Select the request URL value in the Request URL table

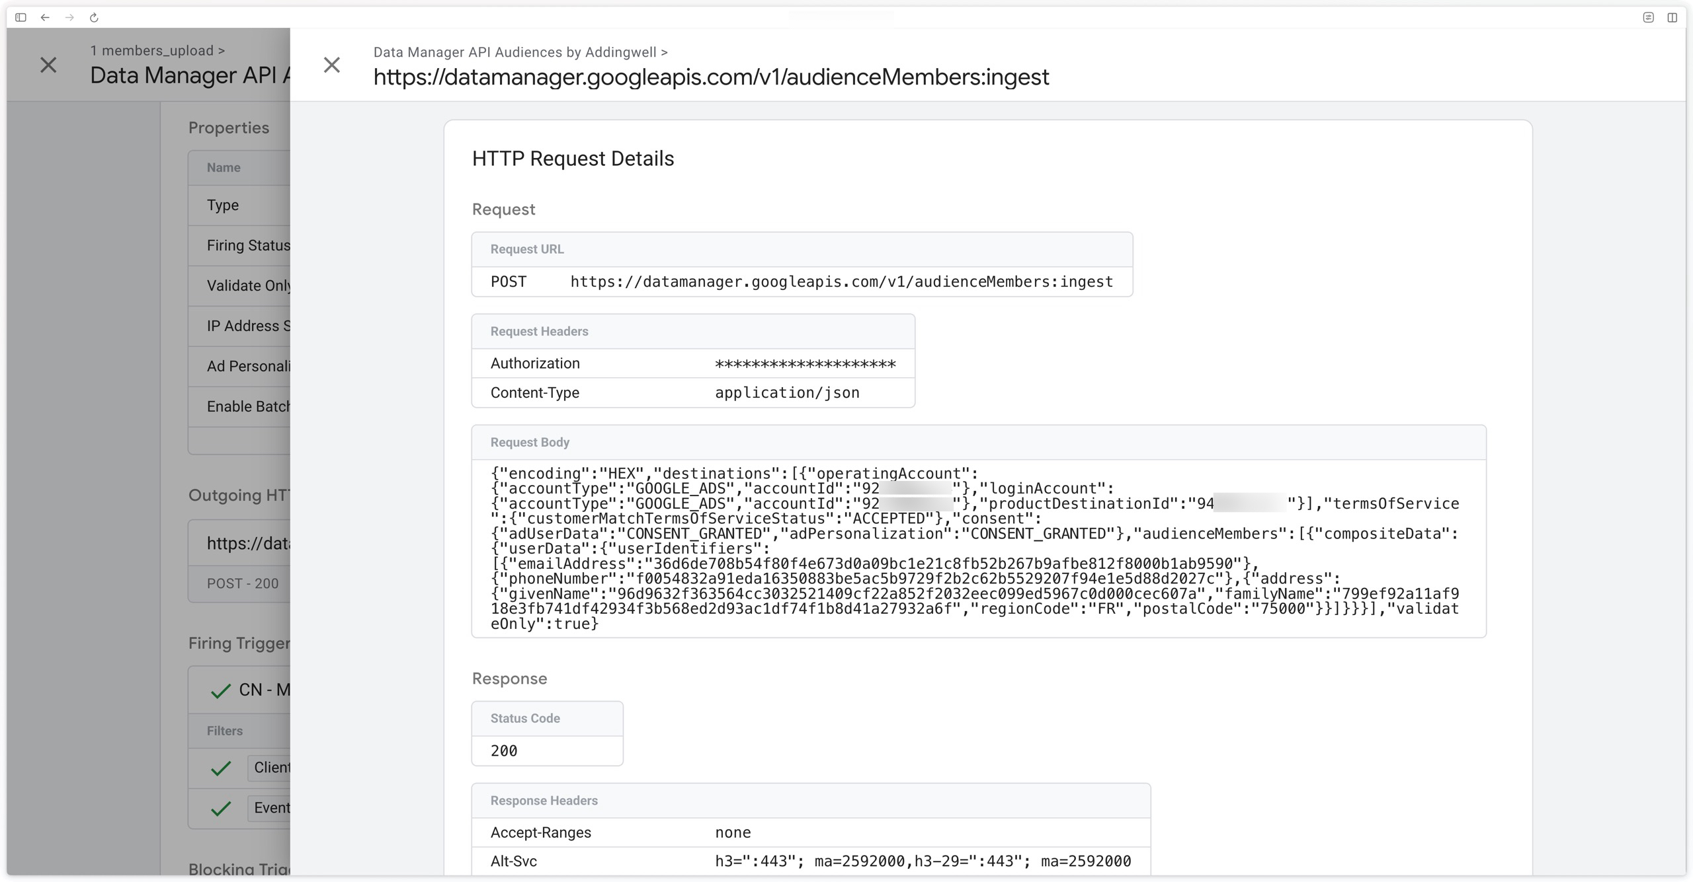[x=841, y=281]
